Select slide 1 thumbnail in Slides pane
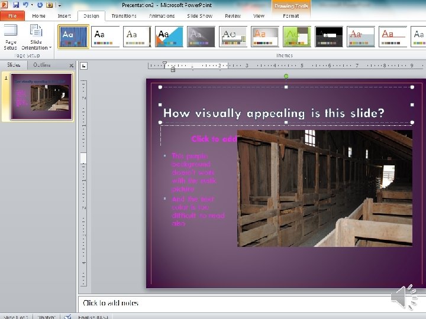 tap(41, 96)
